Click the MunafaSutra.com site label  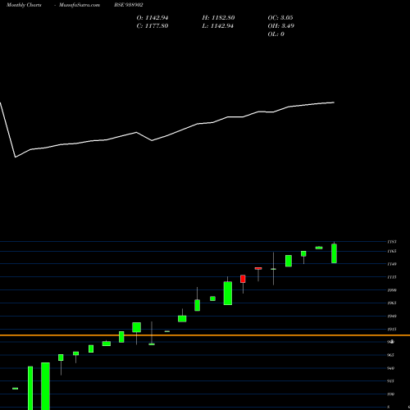[x=80, y=5]
